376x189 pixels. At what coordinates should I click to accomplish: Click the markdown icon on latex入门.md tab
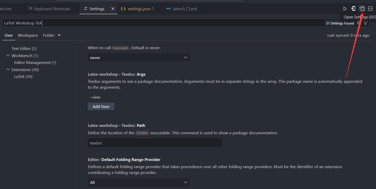click(168, 9)
